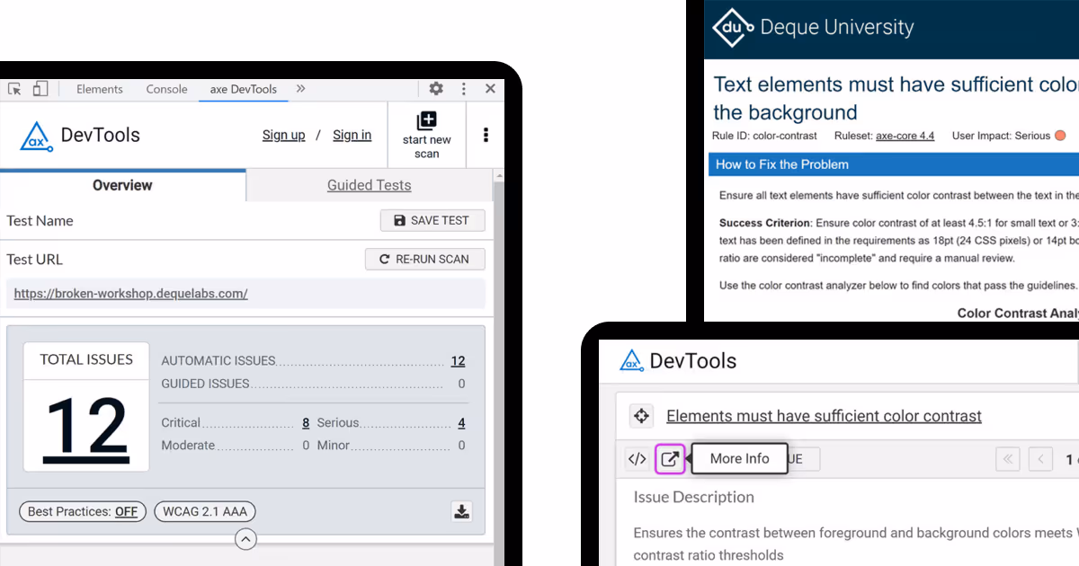Select the Overview tab
The width and height of the screenshot is (1079, 566).
click(122, 185)
